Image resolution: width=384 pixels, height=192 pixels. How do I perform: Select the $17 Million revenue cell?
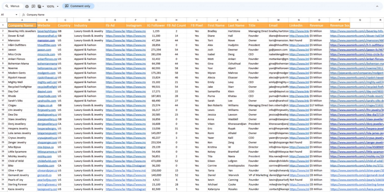[317, 105]
